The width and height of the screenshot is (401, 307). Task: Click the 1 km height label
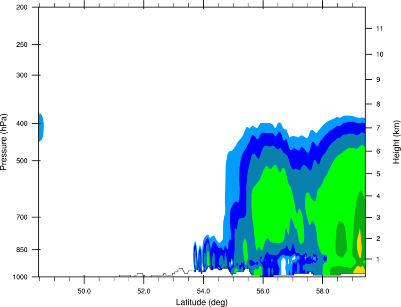(x=378, y=259)
